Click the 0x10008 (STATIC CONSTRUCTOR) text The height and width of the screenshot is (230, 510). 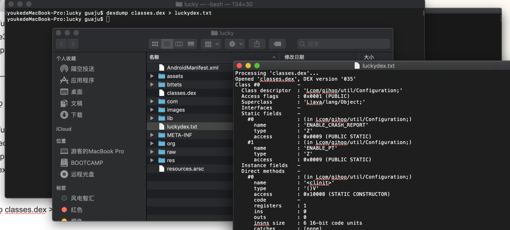347,194
